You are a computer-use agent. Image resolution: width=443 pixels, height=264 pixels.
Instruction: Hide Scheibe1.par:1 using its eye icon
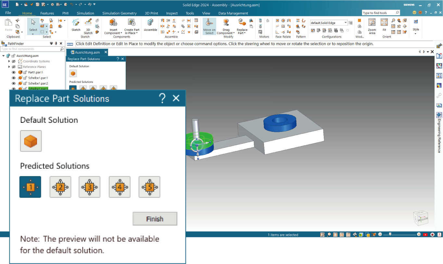click(14, 78)
